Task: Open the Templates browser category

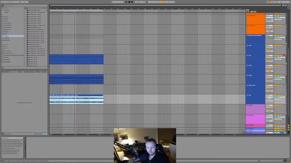Action: click(7, 40)
